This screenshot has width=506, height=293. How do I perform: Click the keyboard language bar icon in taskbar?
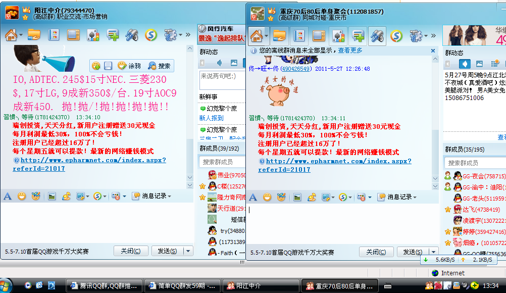pyautogui.click(x=387, y=286)
